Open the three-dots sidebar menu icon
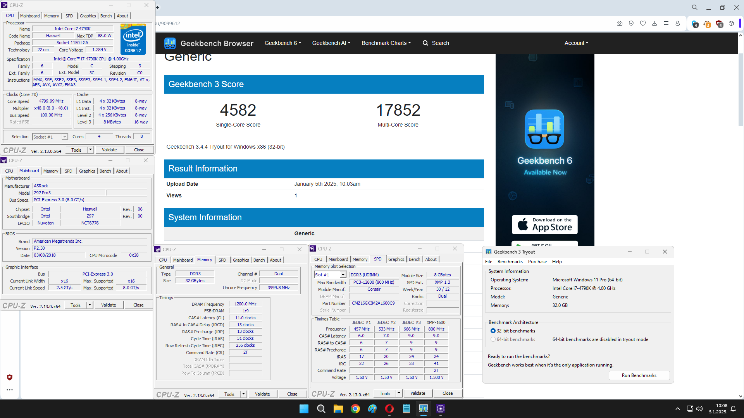 coord(10,390)
